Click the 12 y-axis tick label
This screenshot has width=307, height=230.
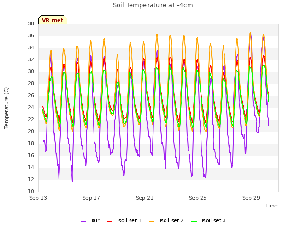31,179
